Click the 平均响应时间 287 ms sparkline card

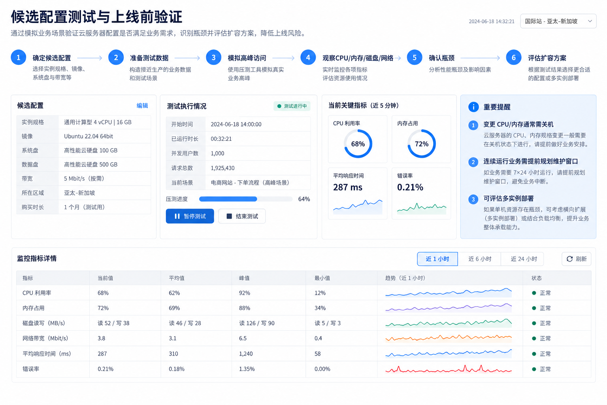click(358, 193)
